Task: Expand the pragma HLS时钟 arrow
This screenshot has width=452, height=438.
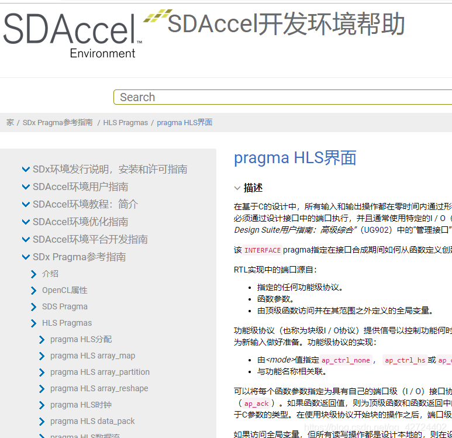Action: point(42,405)
